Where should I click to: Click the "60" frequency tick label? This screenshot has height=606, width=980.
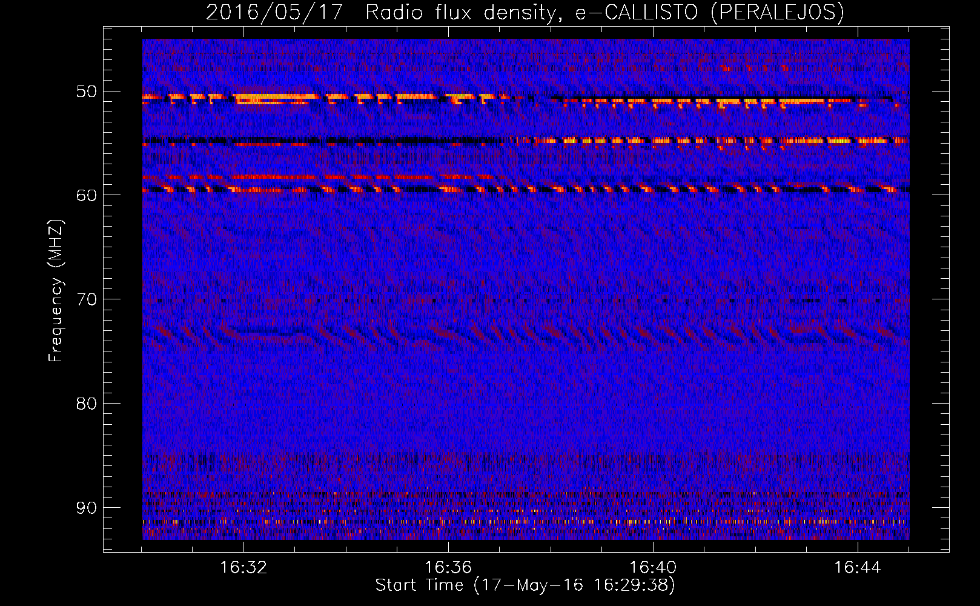click(87, 195)
